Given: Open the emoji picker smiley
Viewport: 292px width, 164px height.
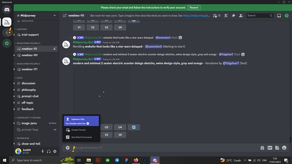Looking at the screenshot, I should click(284, 148).
